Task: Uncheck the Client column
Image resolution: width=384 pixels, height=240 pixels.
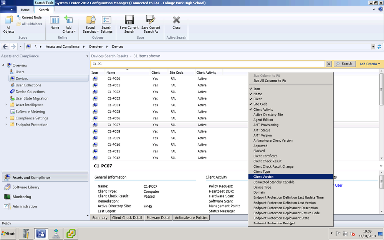Action: [290, 99]
